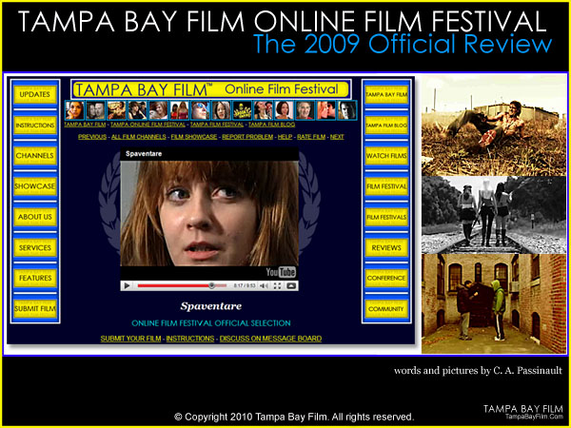Screen dimensions: 571x428
Task: Click the TAMPA BAY FILM right sidebar button
Action: [x=386, y=94]
